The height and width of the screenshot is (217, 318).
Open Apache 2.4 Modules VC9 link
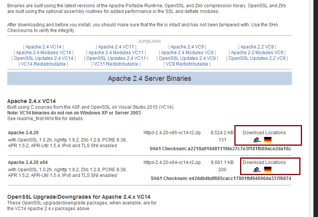[187, 53]
